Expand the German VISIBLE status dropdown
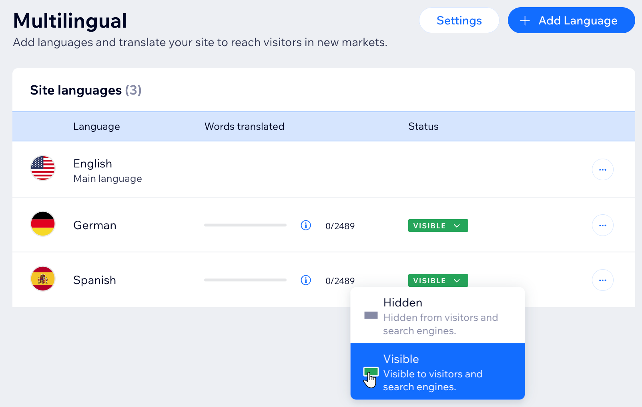The width and height of the screenshot is (642, 407). pyautogui.click(x=438, y=226)
